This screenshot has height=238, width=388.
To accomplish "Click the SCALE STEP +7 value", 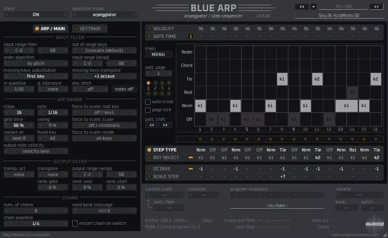I will coord(283,176).
